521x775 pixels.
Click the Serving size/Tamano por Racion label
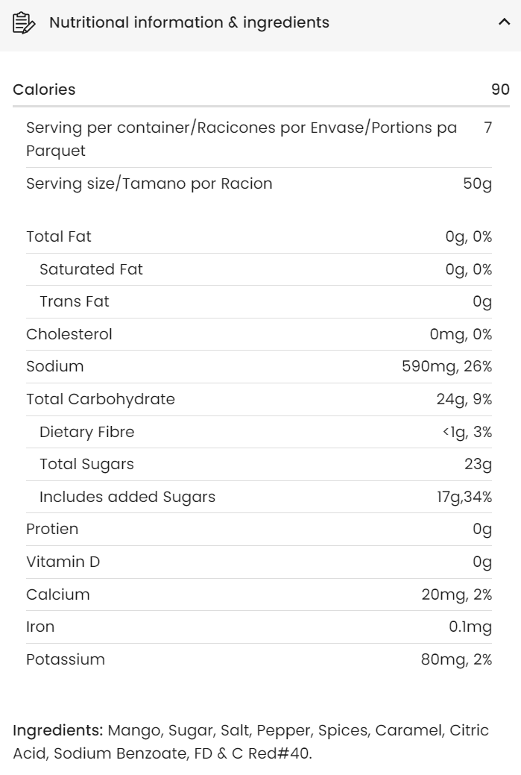click(x=149, y=183)
